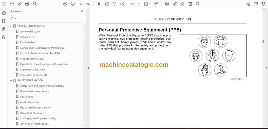Go to next page arrow button
Viewport: 268px width, 129px height.
point(73,4)
